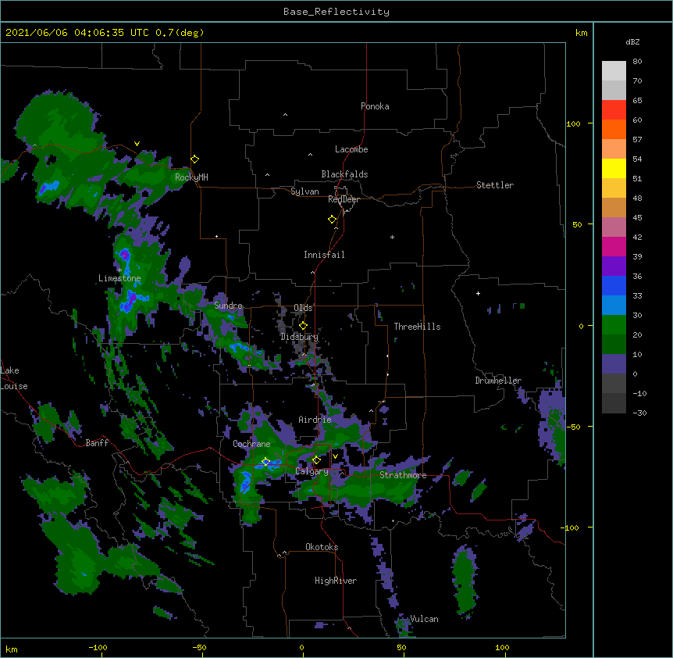
Task: Select the RedDeer label
Action: pos(344,199)
